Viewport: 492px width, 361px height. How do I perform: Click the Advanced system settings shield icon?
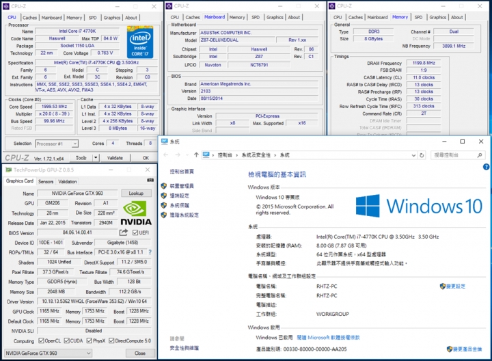163,215
